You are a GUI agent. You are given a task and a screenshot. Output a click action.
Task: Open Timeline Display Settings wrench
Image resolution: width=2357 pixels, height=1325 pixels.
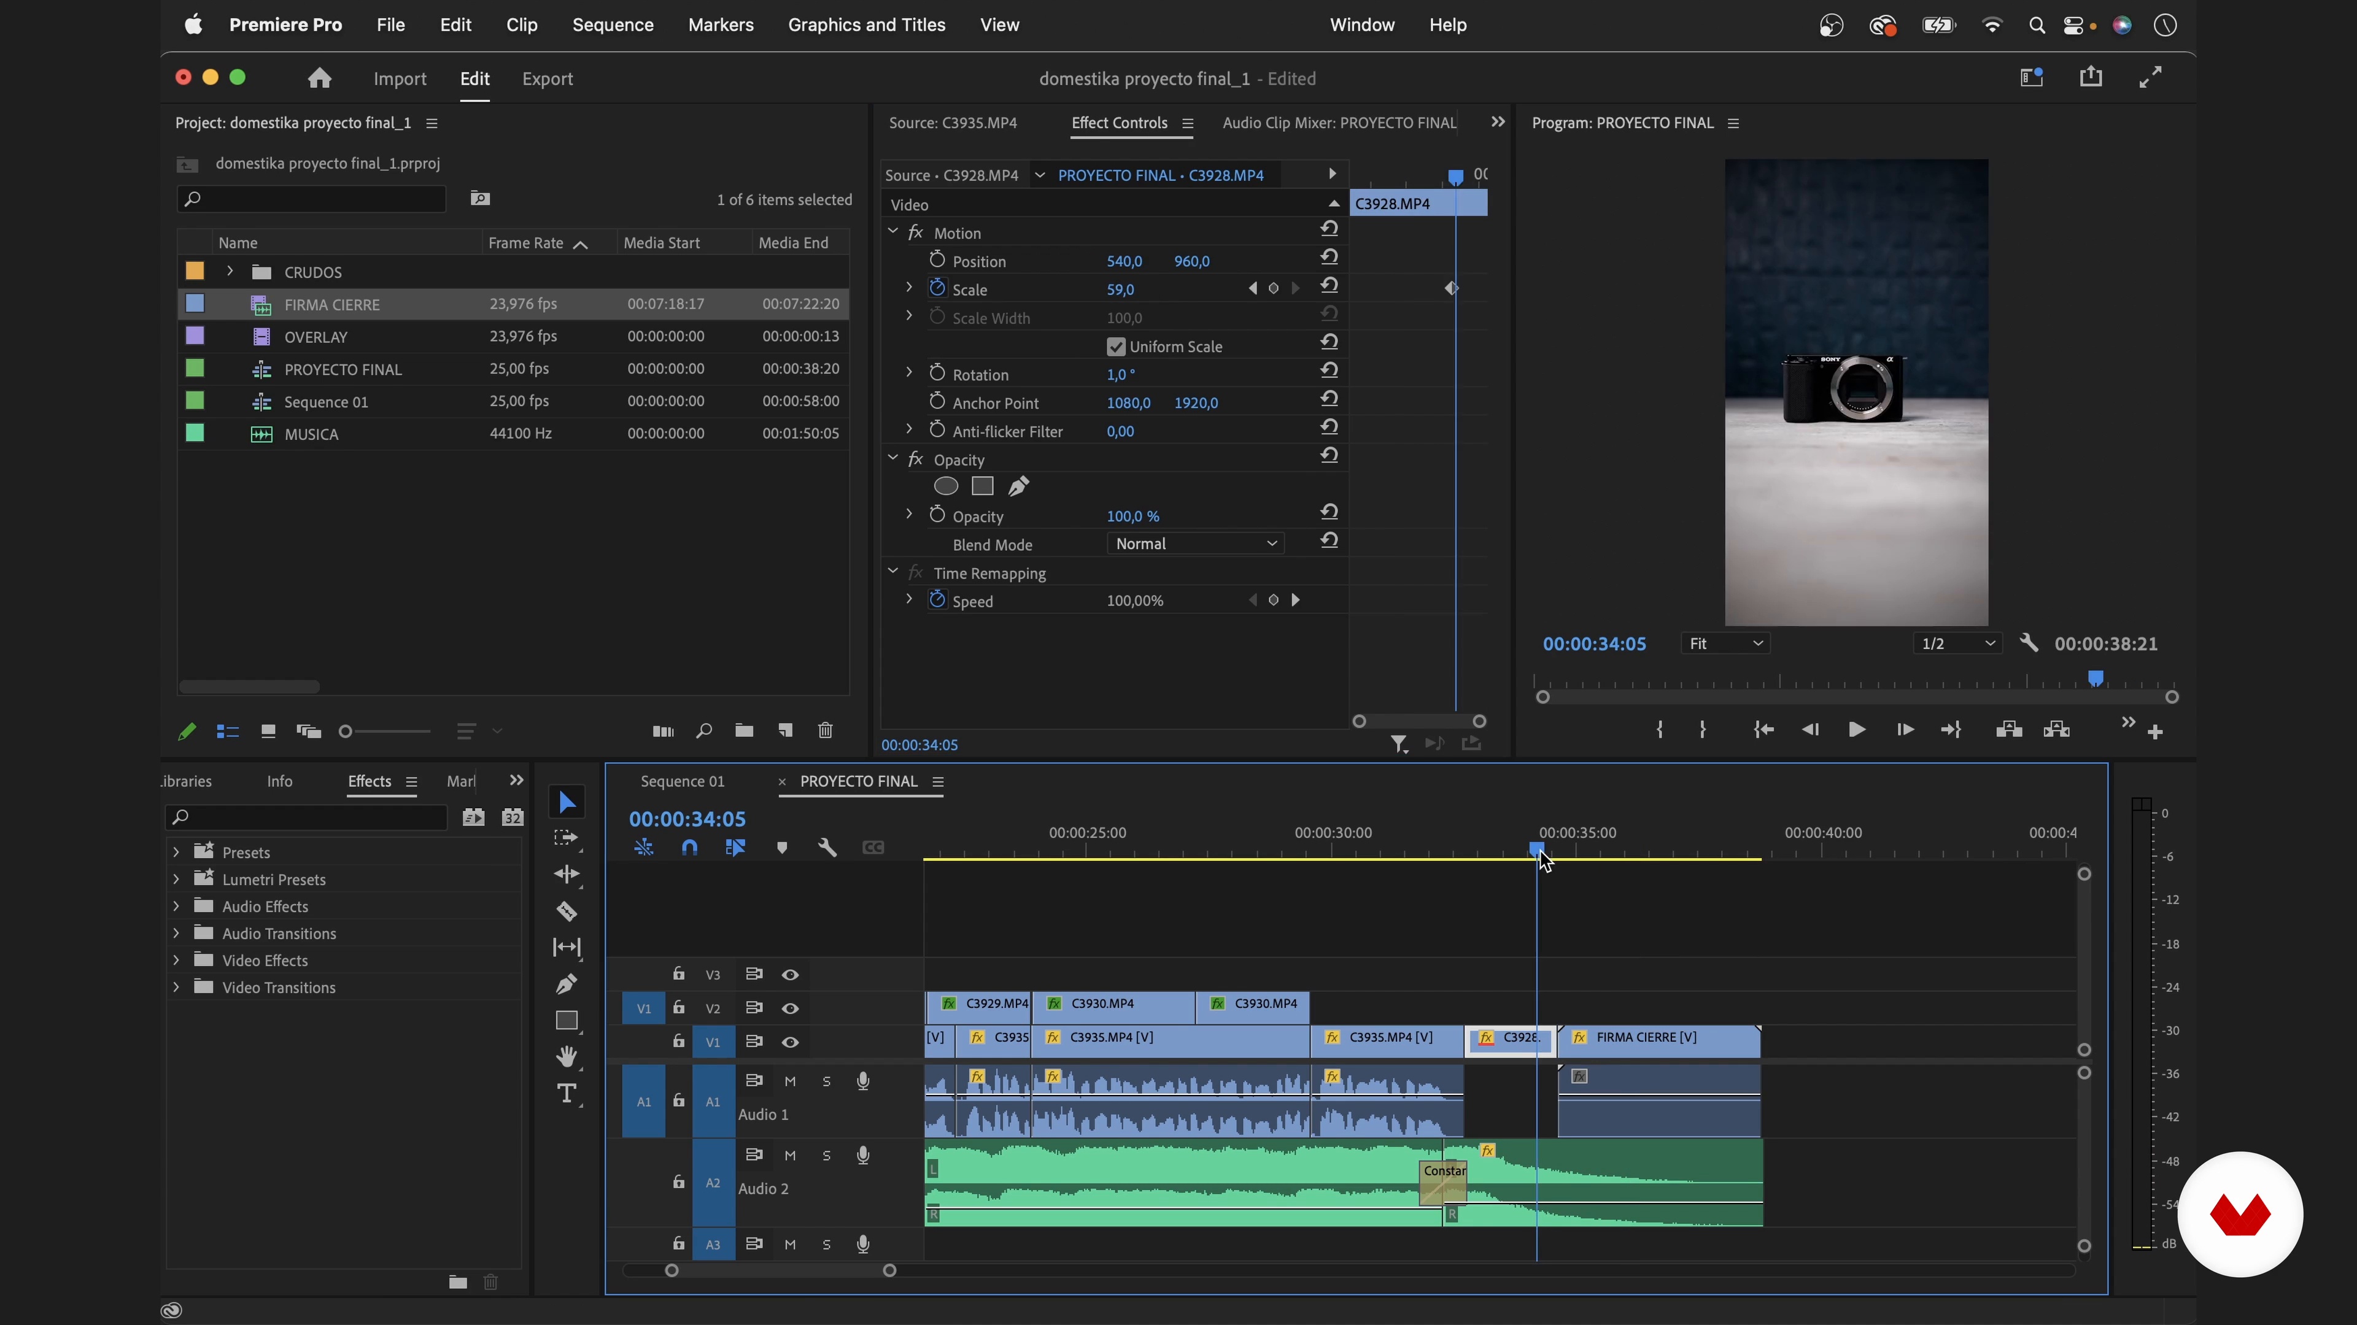pos(827,848)
